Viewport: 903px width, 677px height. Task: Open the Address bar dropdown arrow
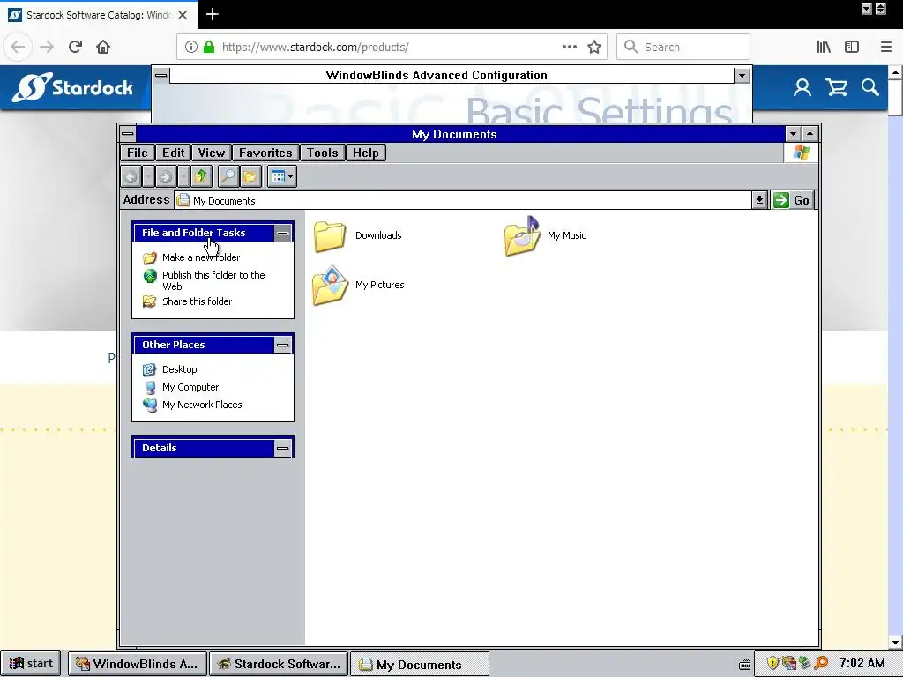(x=759, y=200)
